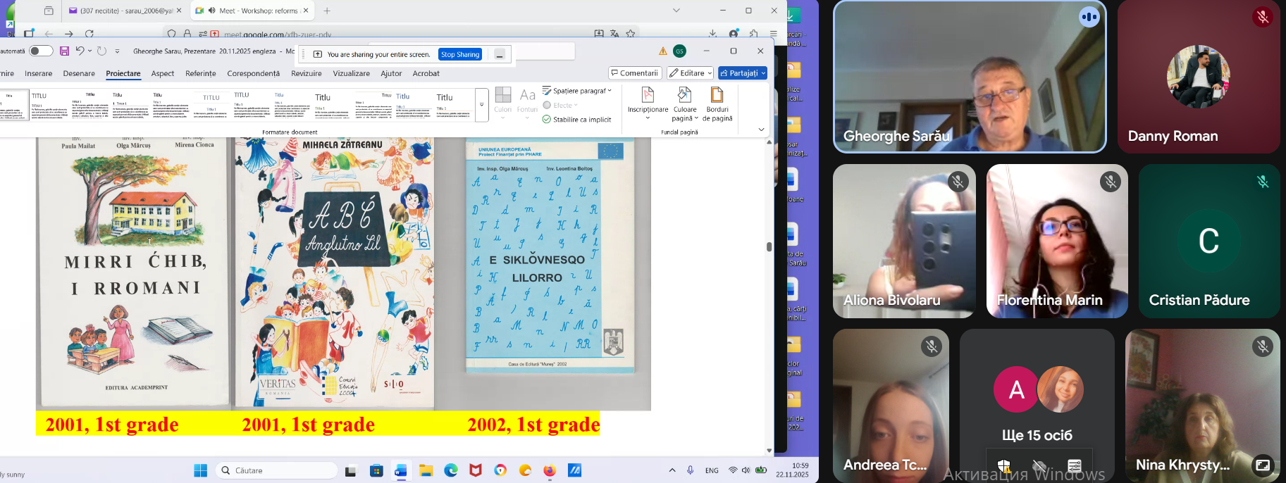This screenshot has height=483, width=1286.
Task: Switch to the Inserare ribbon tab
Action: (x=39, y=73)
